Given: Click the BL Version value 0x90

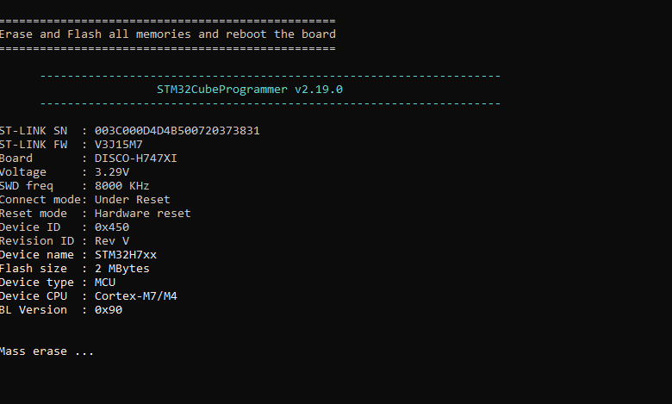Looking at the screenshot, I should pyautogui.click(x=109, y=310).
